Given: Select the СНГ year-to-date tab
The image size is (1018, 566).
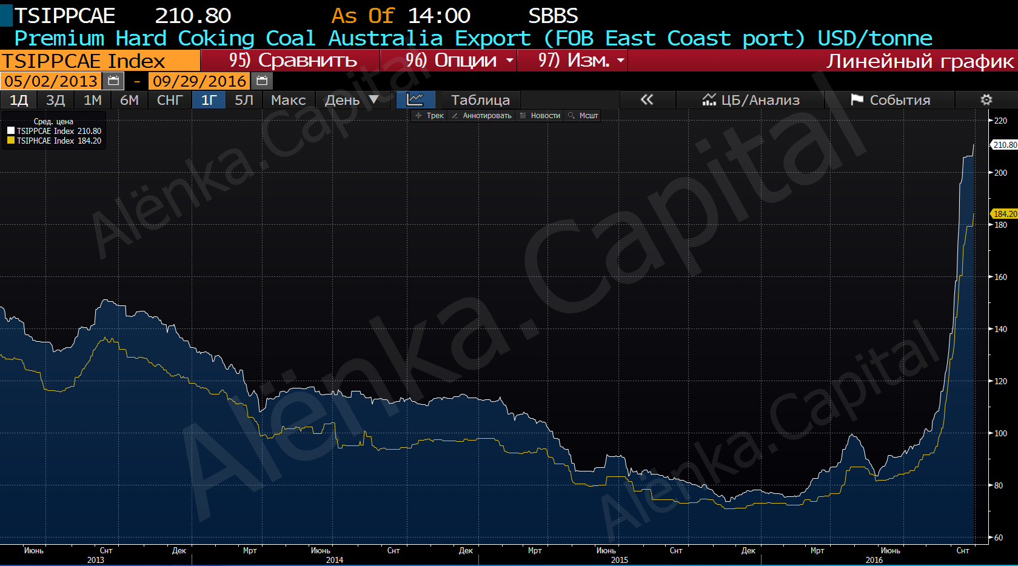Looking at the screenshot, I should (x=170, y=99).
